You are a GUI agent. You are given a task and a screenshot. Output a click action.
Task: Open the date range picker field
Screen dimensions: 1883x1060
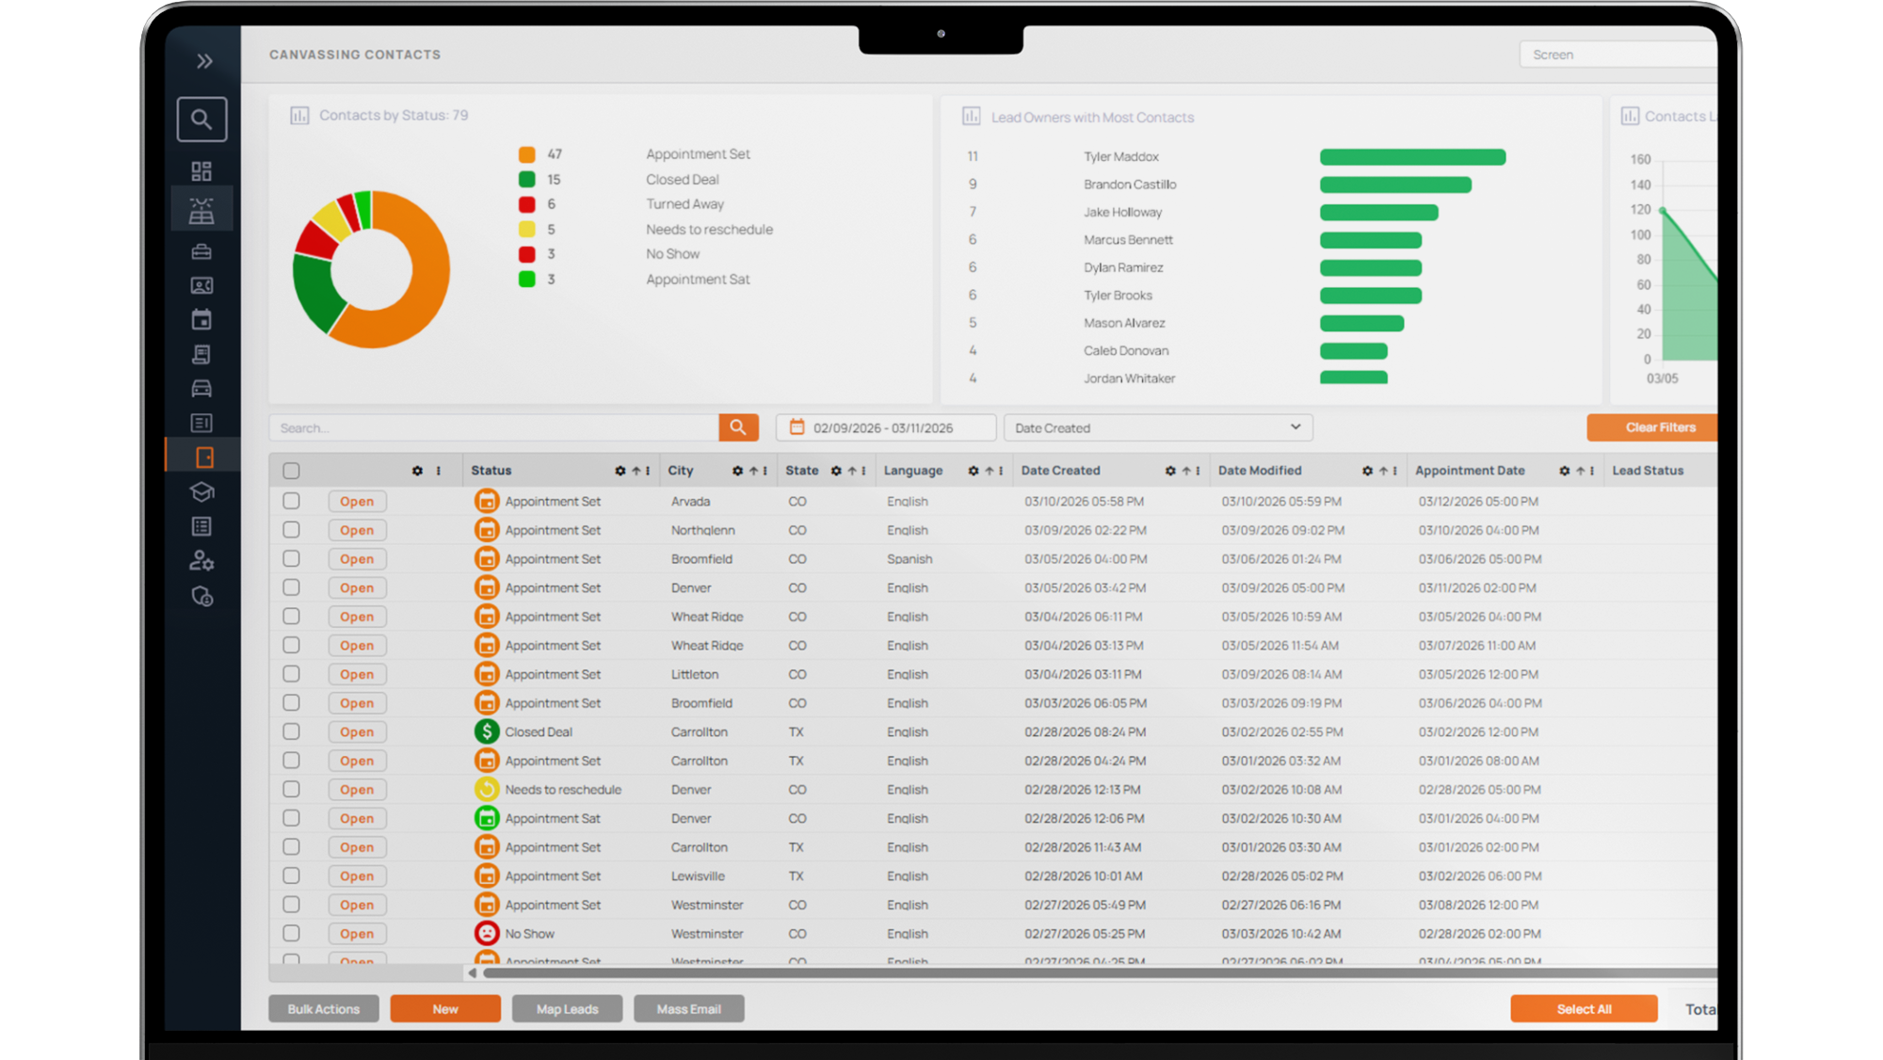point(886,427)
